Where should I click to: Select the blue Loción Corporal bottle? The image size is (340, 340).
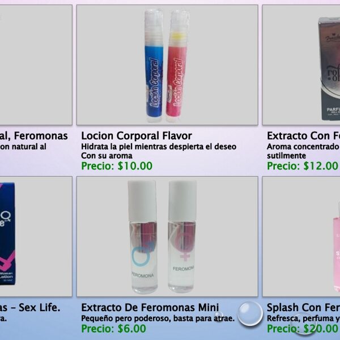(x=154, y=66)
